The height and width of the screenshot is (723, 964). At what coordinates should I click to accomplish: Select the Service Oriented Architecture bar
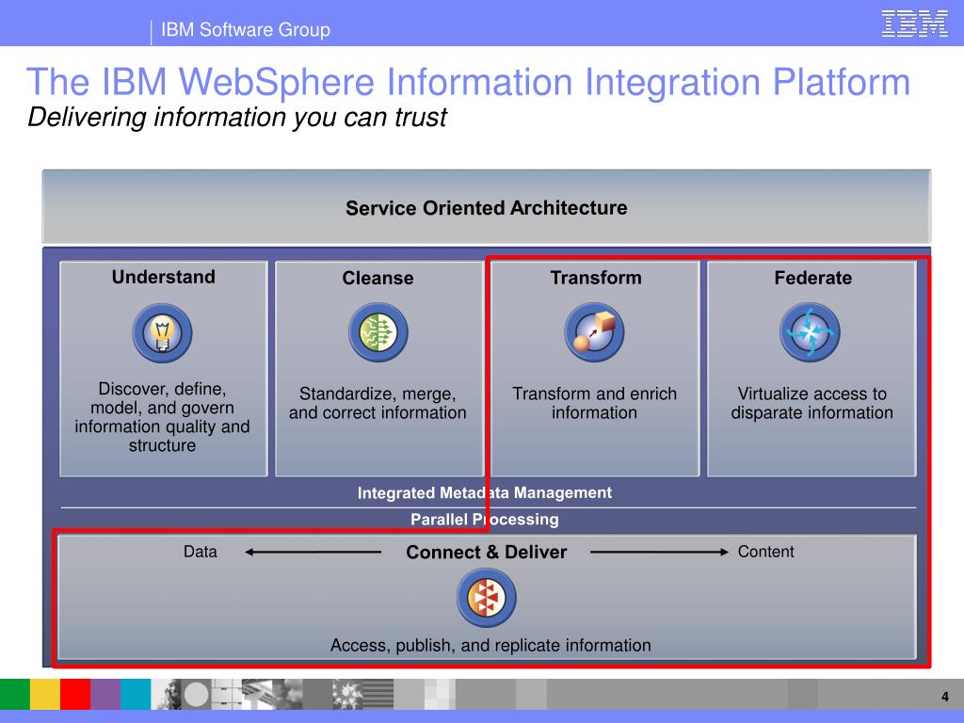(487, 206)
